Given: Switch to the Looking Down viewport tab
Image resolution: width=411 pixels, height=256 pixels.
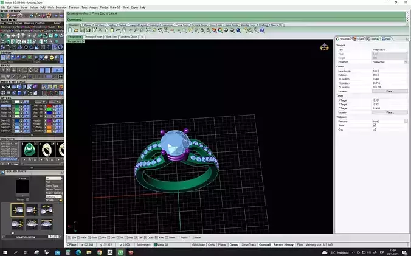Looking at the screenshot, I should 129,36.
